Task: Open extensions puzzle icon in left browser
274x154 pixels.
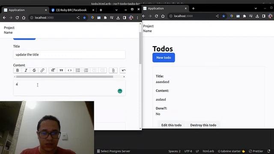Action: (x=105, y=18)
